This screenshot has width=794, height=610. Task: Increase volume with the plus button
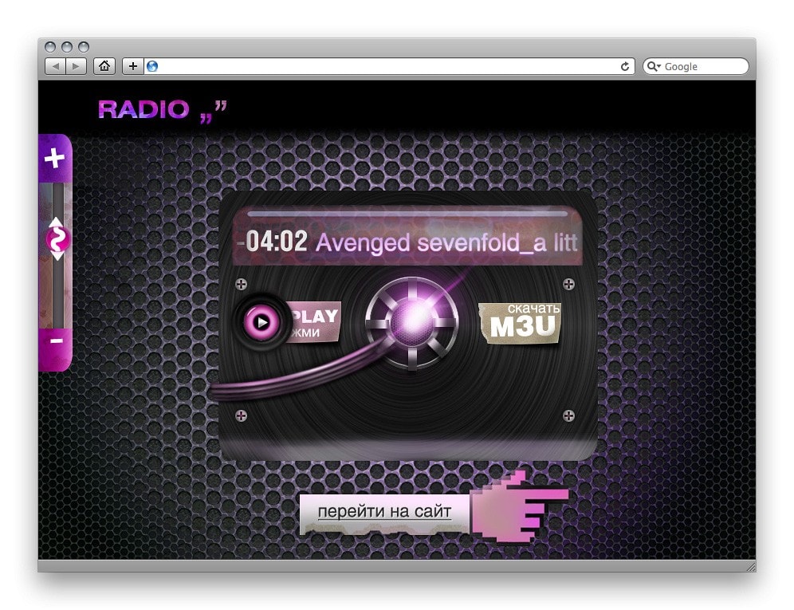[54, 159]
